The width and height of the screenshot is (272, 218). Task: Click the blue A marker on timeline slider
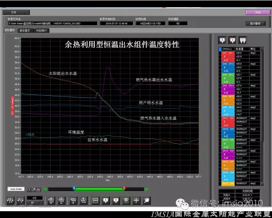[x=74, y=187]
